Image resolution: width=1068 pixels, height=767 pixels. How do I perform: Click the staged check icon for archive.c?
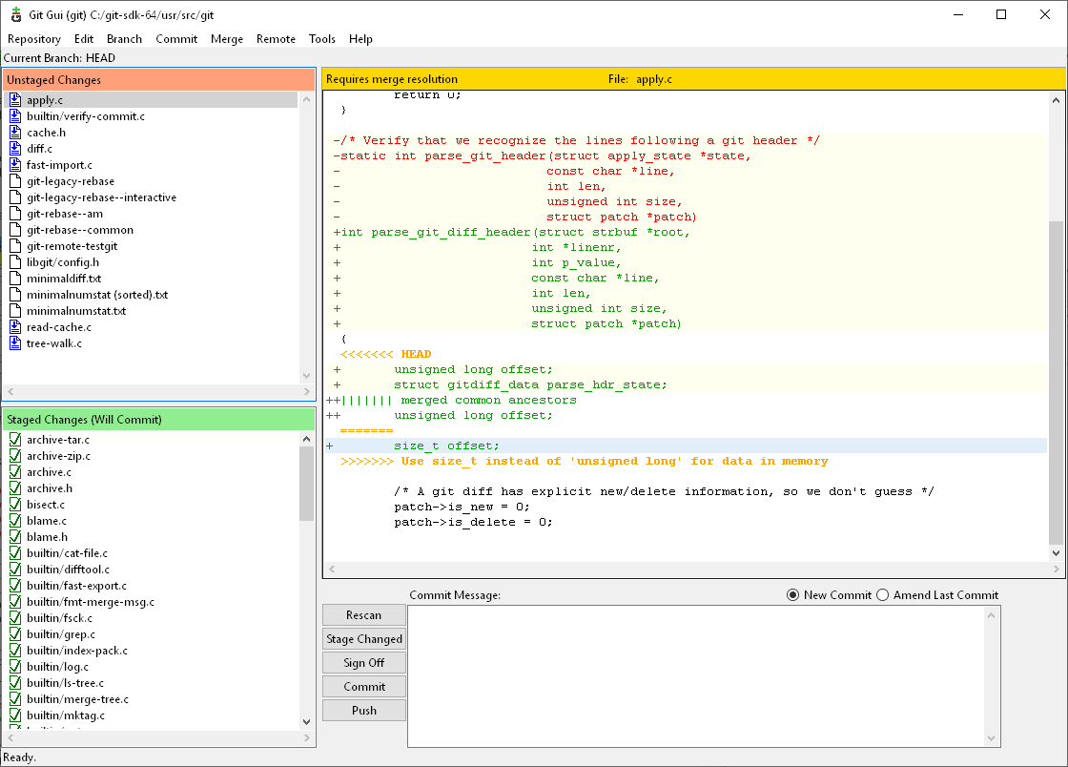tap(15, 472)
